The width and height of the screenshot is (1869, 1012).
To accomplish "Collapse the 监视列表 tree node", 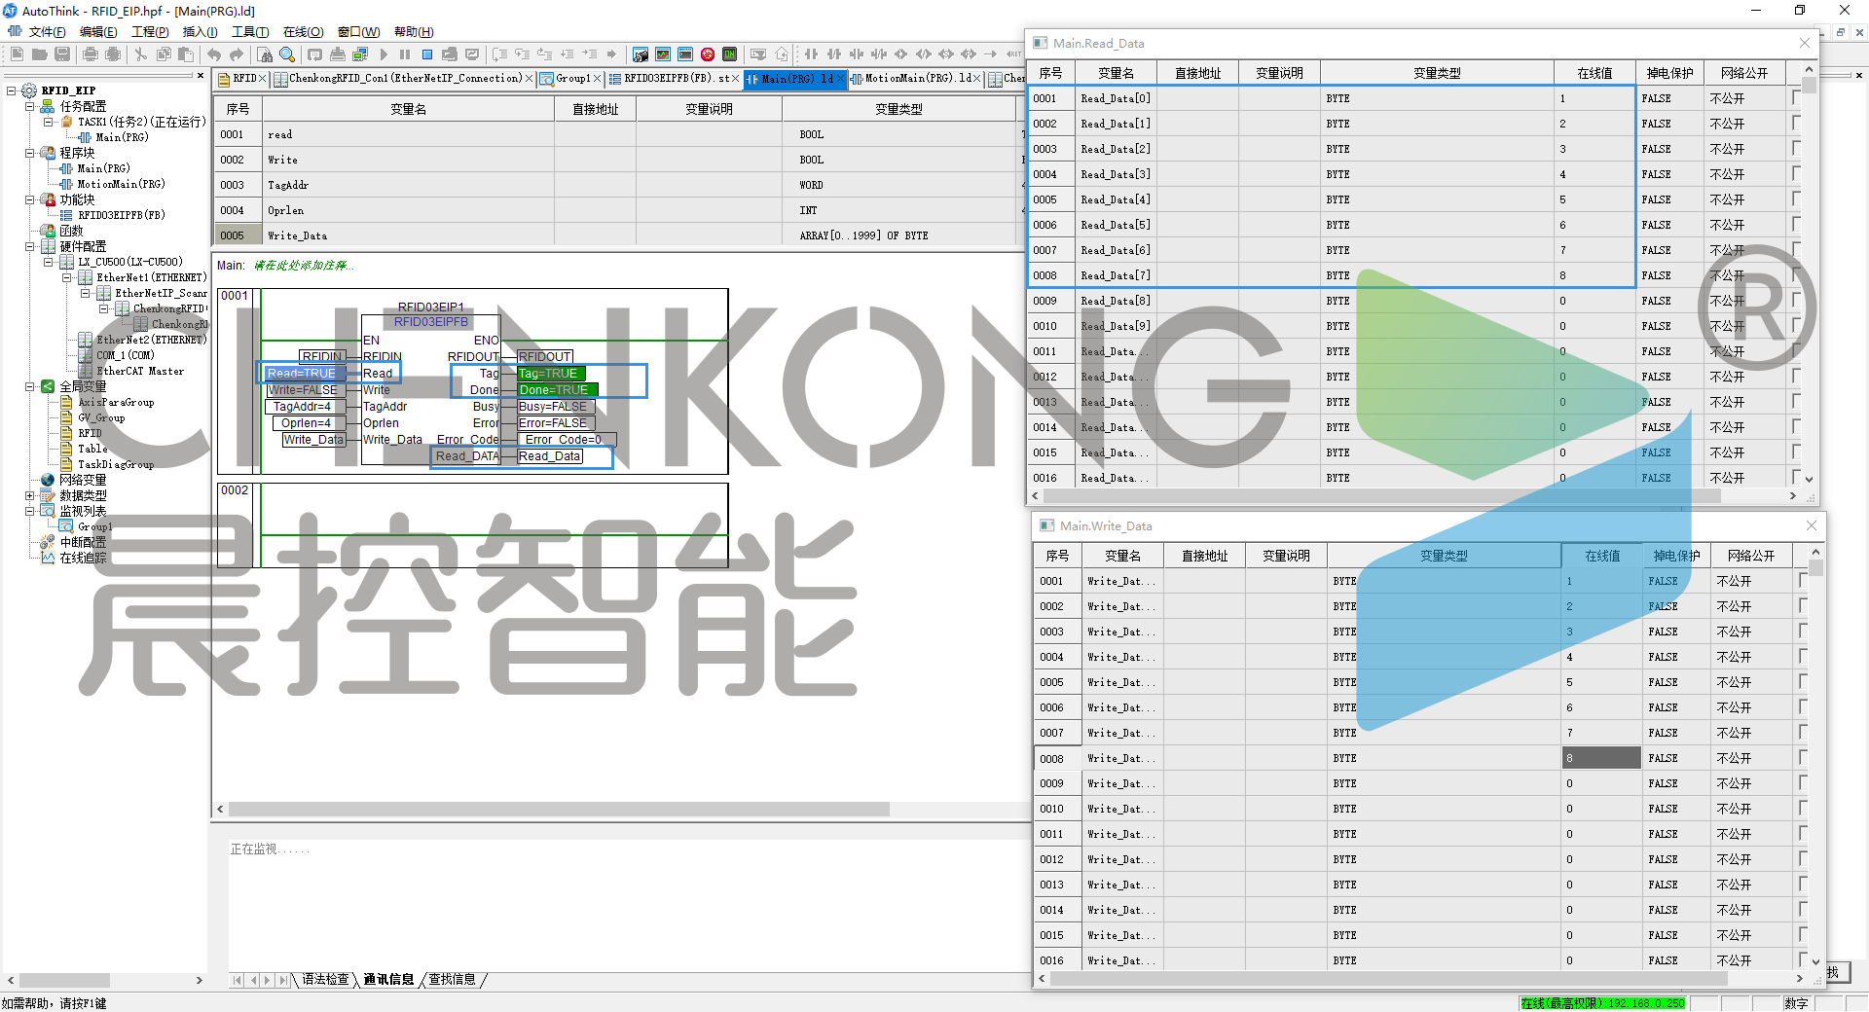I will coord(30,511).
